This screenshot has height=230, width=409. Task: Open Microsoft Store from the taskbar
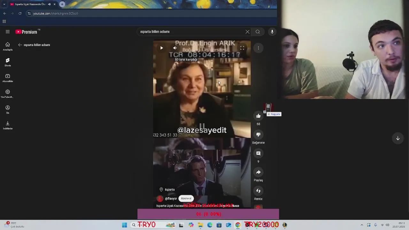point(219,225)
